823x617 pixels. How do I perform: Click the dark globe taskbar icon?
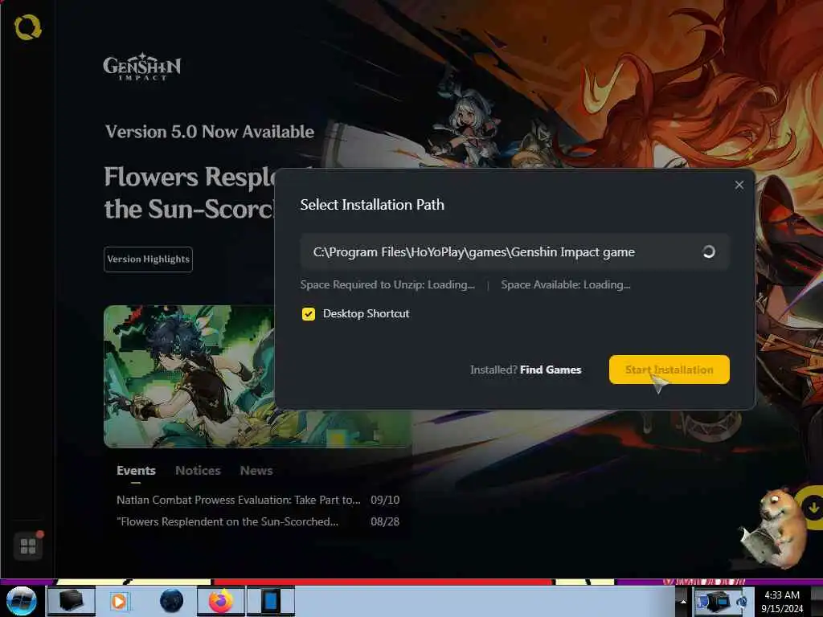click(172, 601)
